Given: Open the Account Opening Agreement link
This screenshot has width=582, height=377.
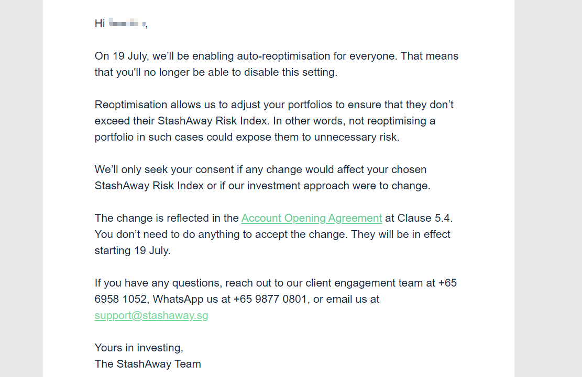Looking at the screenshot, I should point(311,218).
